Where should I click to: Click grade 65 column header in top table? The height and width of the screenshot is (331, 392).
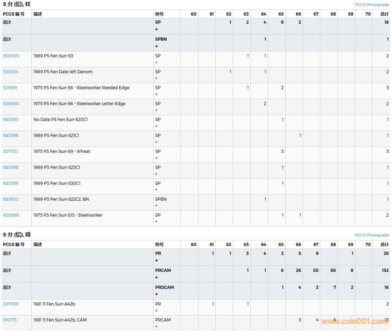point(281,14)
